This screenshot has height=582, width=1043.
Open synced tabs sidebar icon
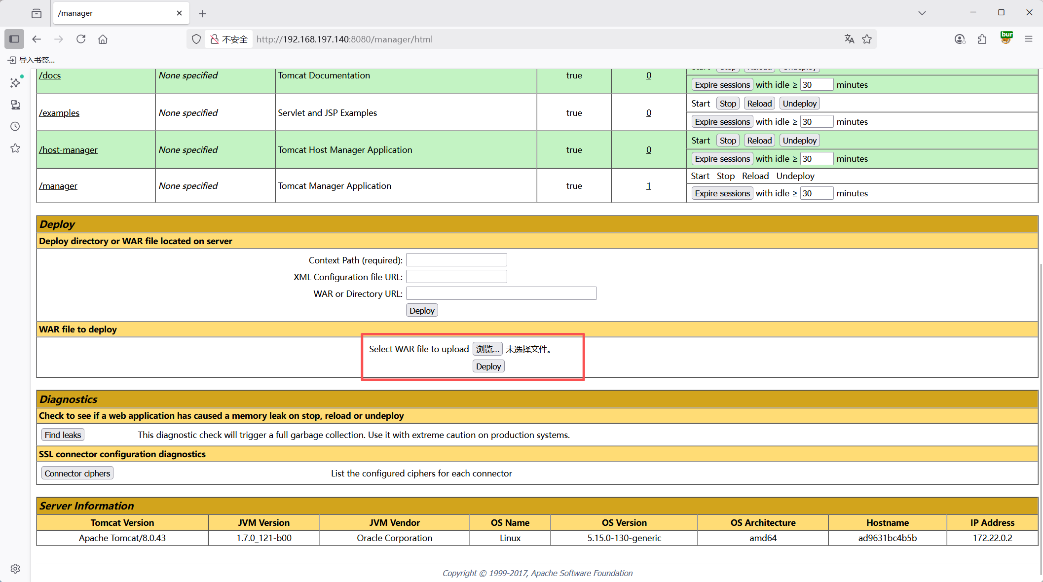(x=15, y=105)
